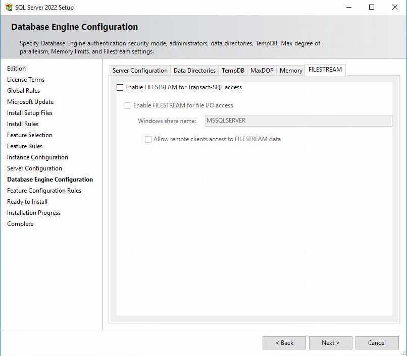
Task: Select Instance Configuration step
Action: tap(37, 157)
